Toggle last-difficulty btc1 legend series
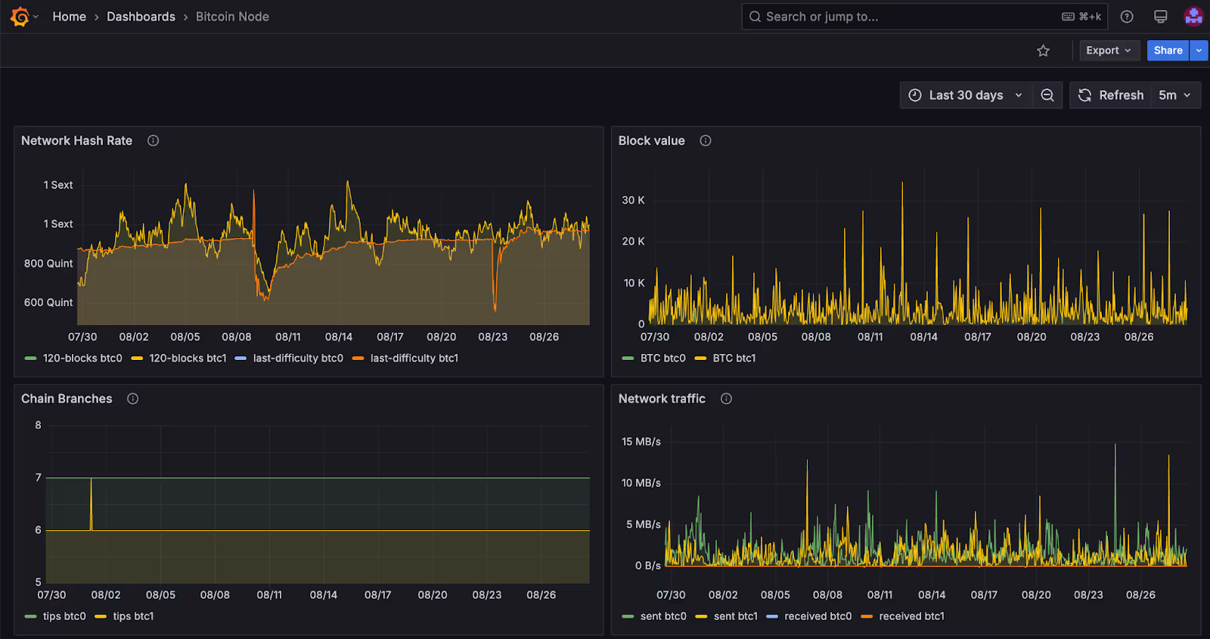Screen dimensions: 1210x639 [x=414, y=358]
